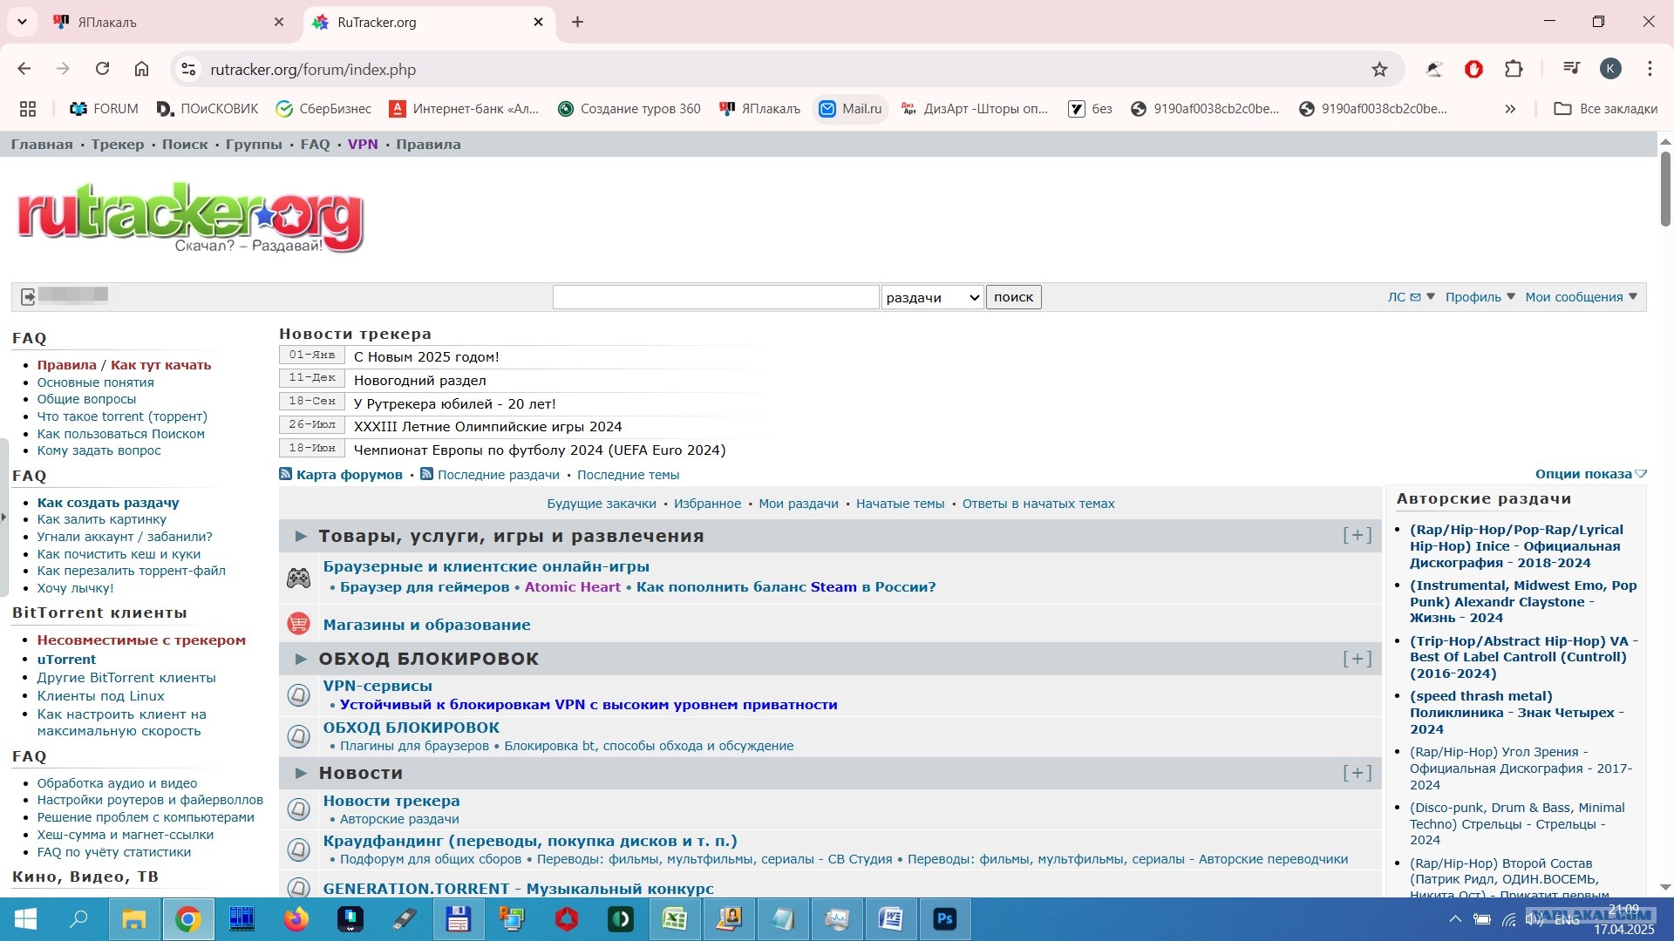This screenshot has width=1674, height=941.
Task: Open Windows taskbar search
Action: [79, 919]
